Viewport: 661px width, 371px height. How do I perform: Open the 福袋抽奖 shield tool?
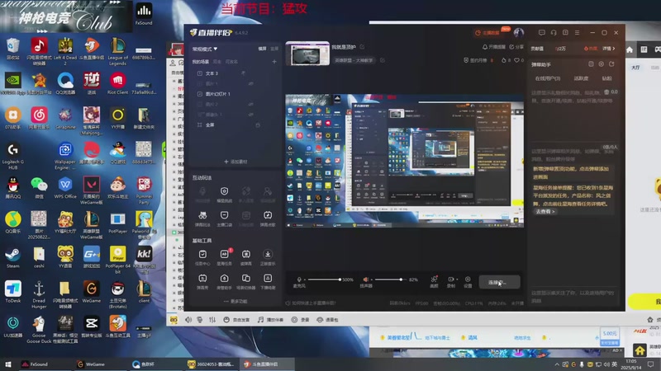224,195
